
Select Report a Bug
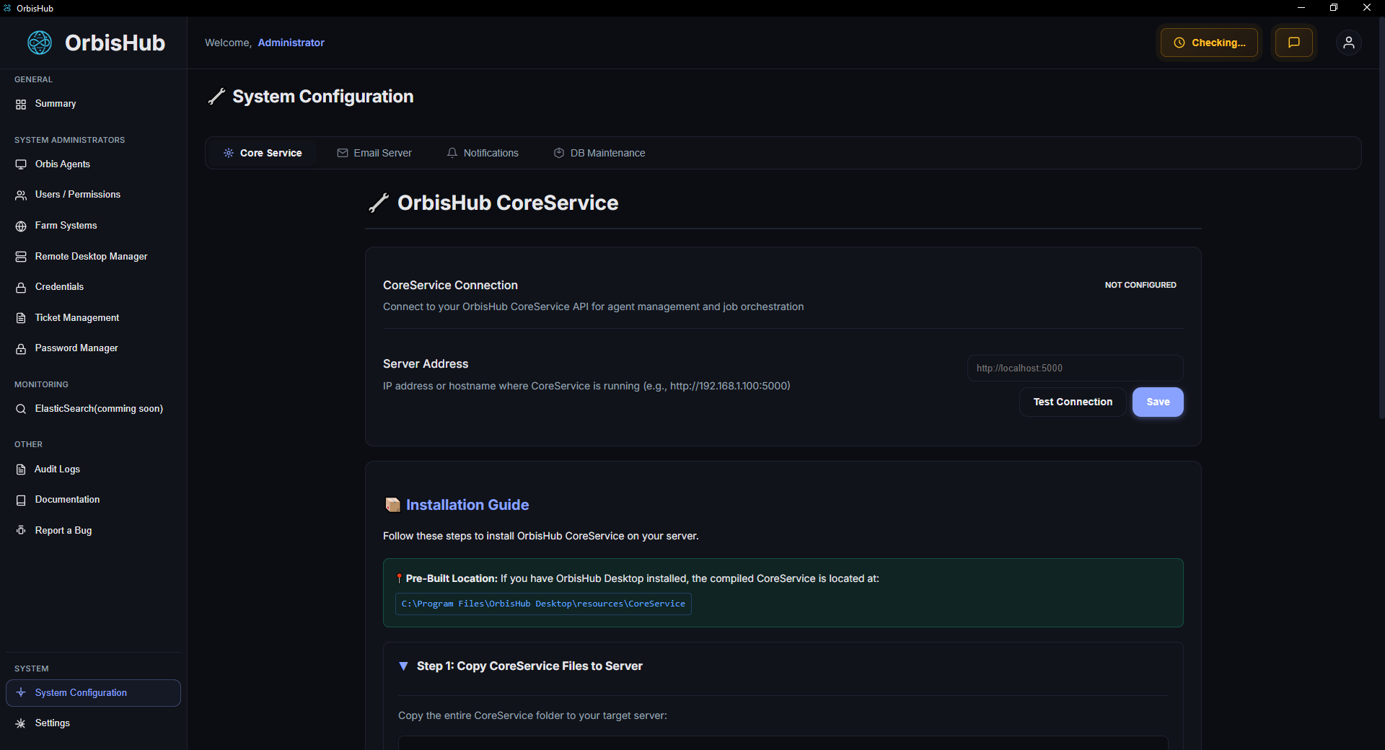click(63, 531)
